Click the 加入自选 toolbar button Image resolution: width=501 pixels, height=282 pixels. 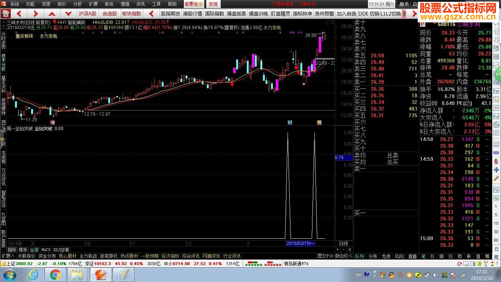tap(347, 14)
